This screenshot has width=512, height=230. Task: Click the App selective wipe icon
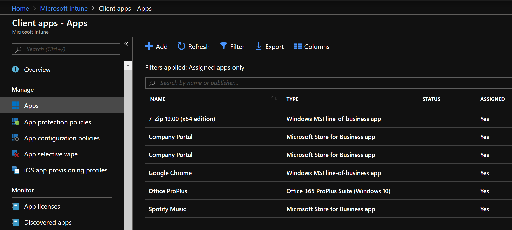(15, 154)
